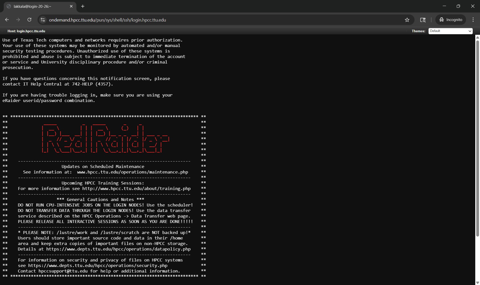Click the Red Raider ASCII logo
This screenshot has width=480, height=285.
pos(105,139)
